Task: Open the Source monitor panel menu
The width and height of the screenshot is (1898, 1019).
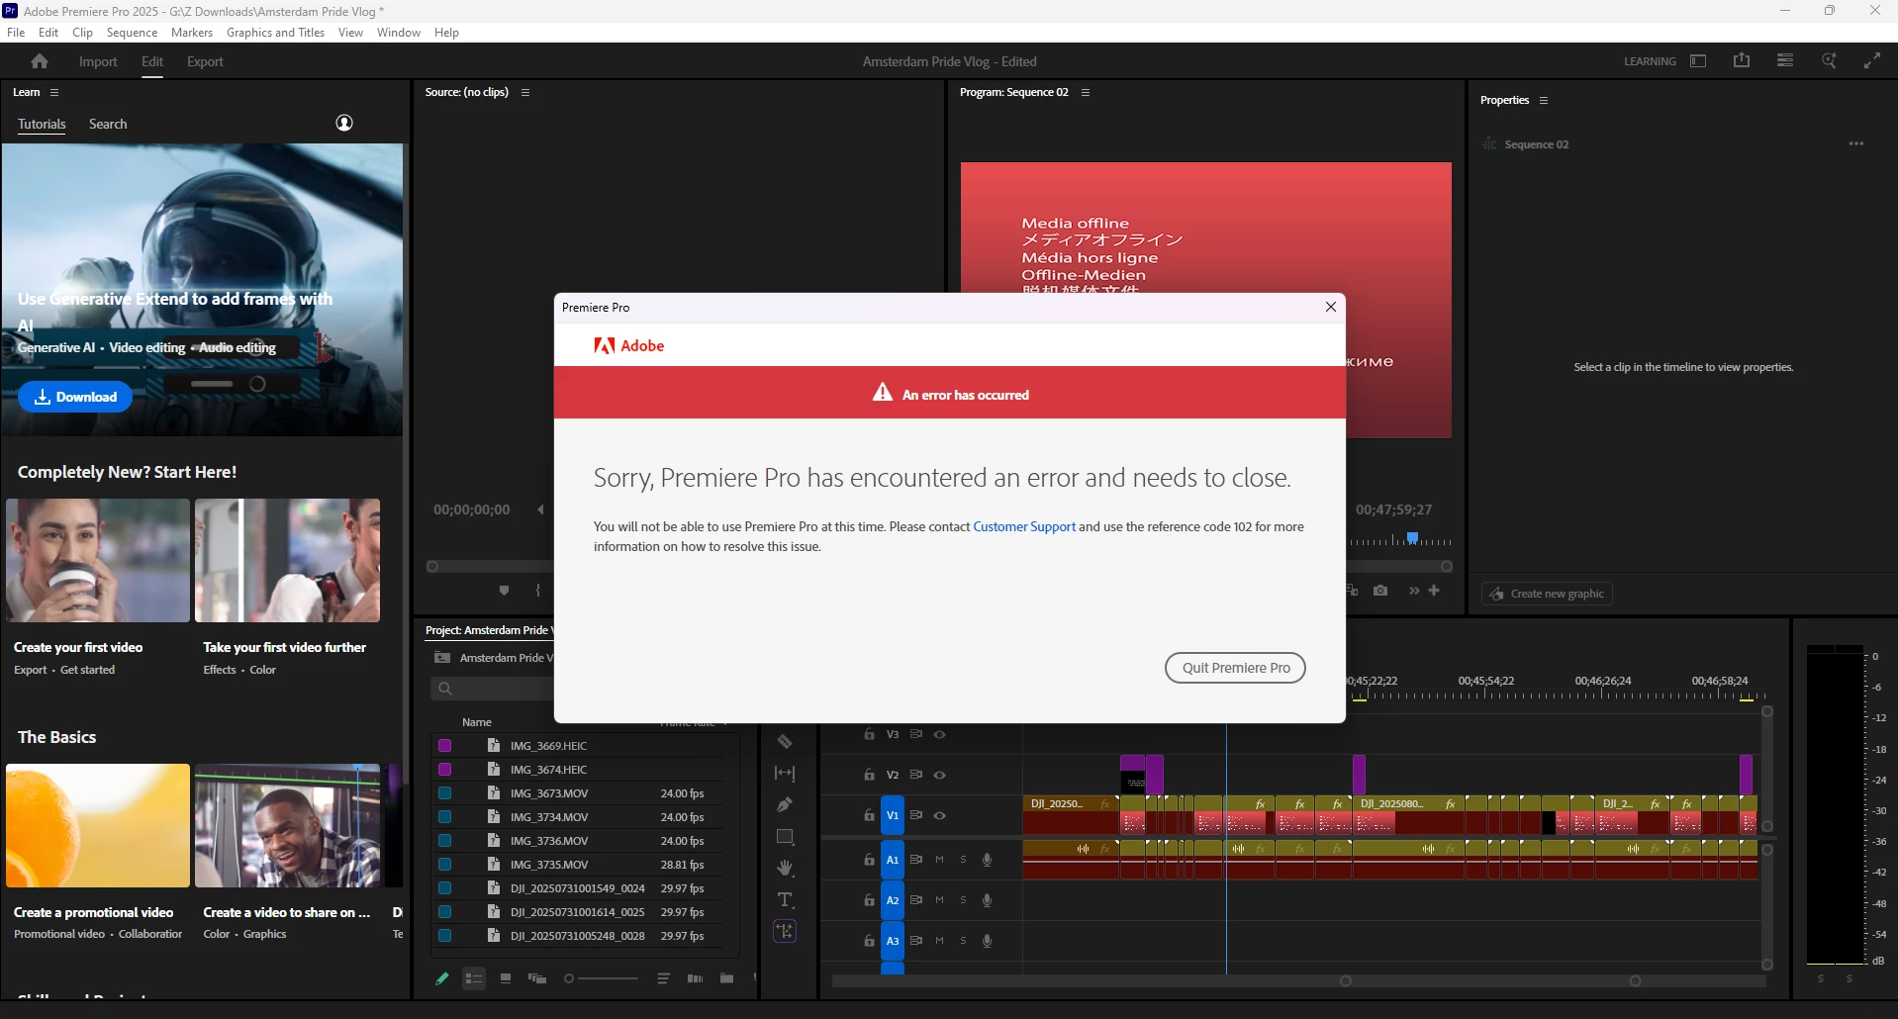Action: 525,92
